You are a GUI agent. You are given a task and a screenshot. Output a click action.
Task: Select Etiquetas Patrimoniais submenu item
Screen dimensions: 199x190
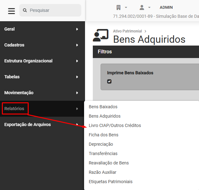pos(111,182)
